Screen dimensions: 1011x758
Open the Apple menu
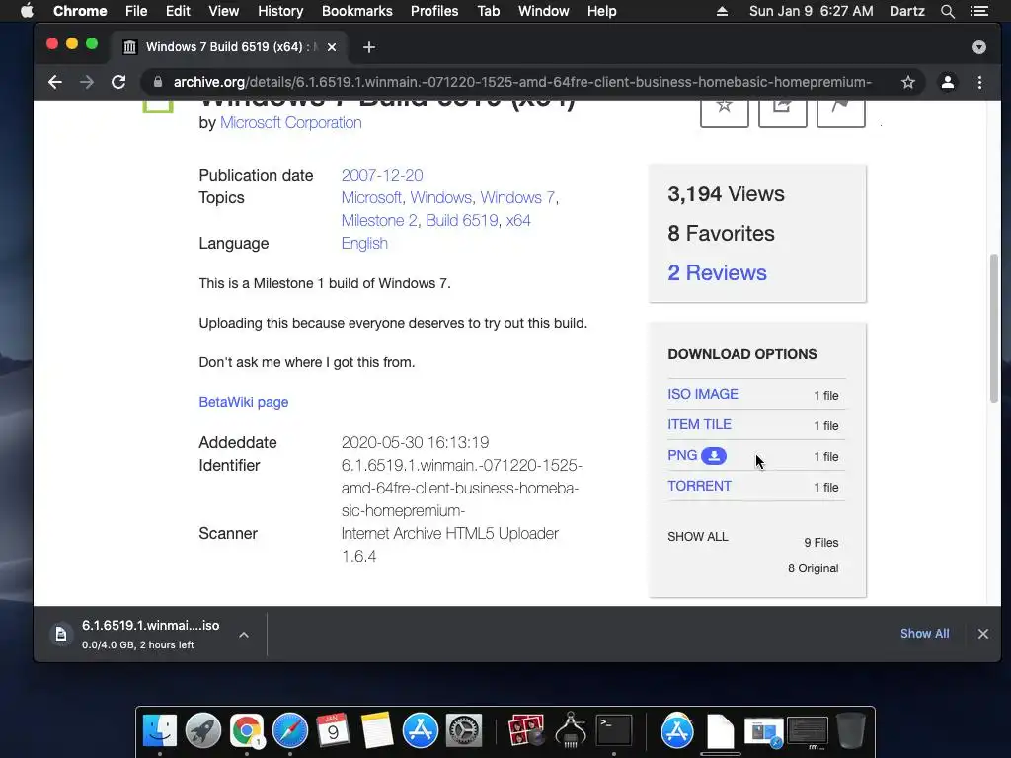[x=27, y=11]
